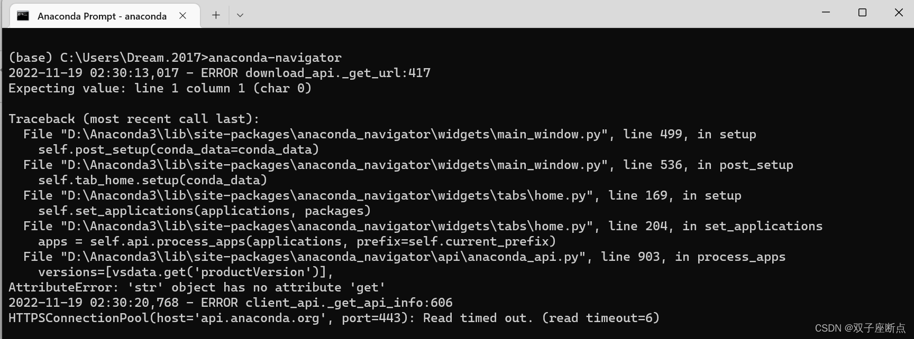Screen dimensions: 914x339
Task: Open a new terminal tab with the plus icon
Action: click(216, 15)
